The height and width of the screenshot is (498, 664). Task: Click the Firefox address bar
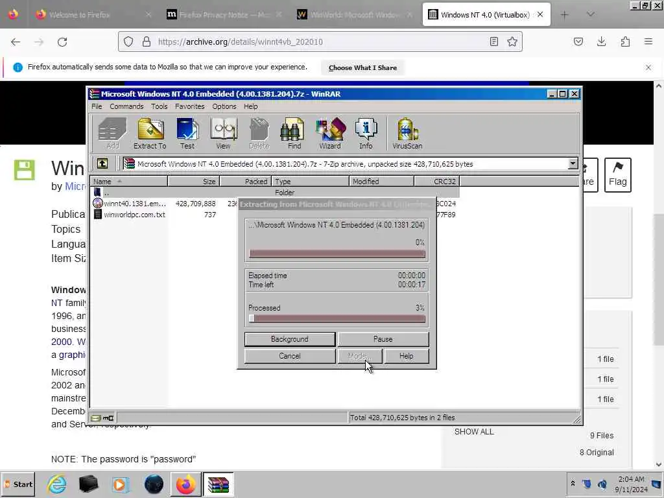[320, 41]
